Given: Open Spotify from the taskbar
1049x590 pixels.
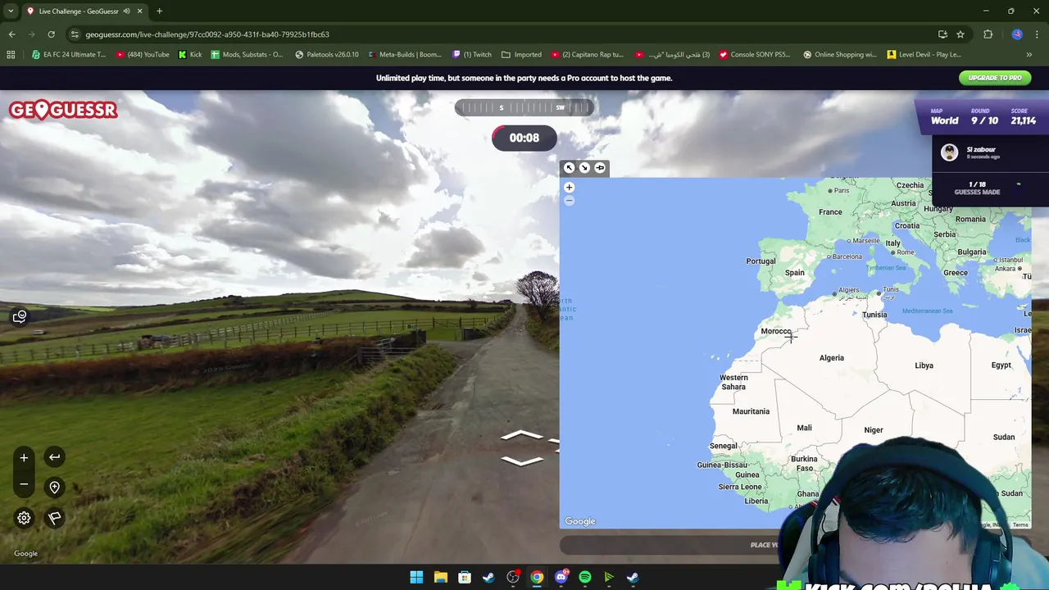Looking at the screenshot, I should (585, 578).
